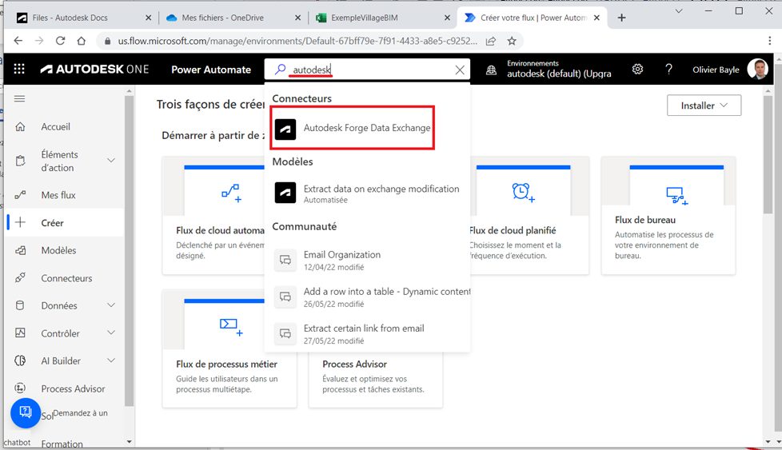This screenshot has width=782, height=450.
Task: Click the planned flow alarm clock icon
Action: tap(523, 193)
